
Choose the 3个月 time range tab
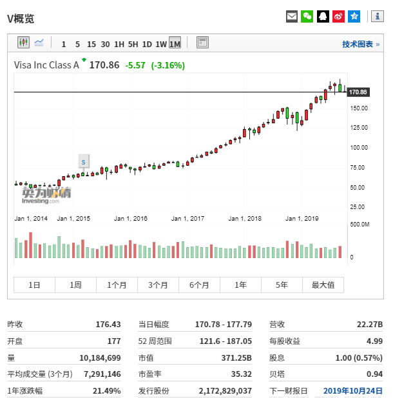tap(158, 285)
